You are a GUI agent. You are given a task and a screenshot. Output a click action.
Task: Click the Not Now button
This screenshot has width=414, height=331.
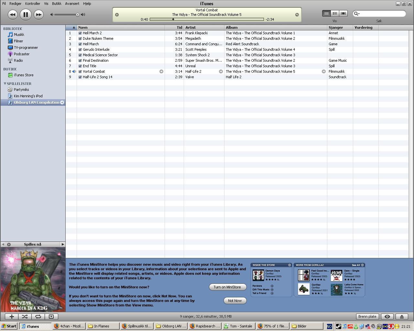click(235, 301)
